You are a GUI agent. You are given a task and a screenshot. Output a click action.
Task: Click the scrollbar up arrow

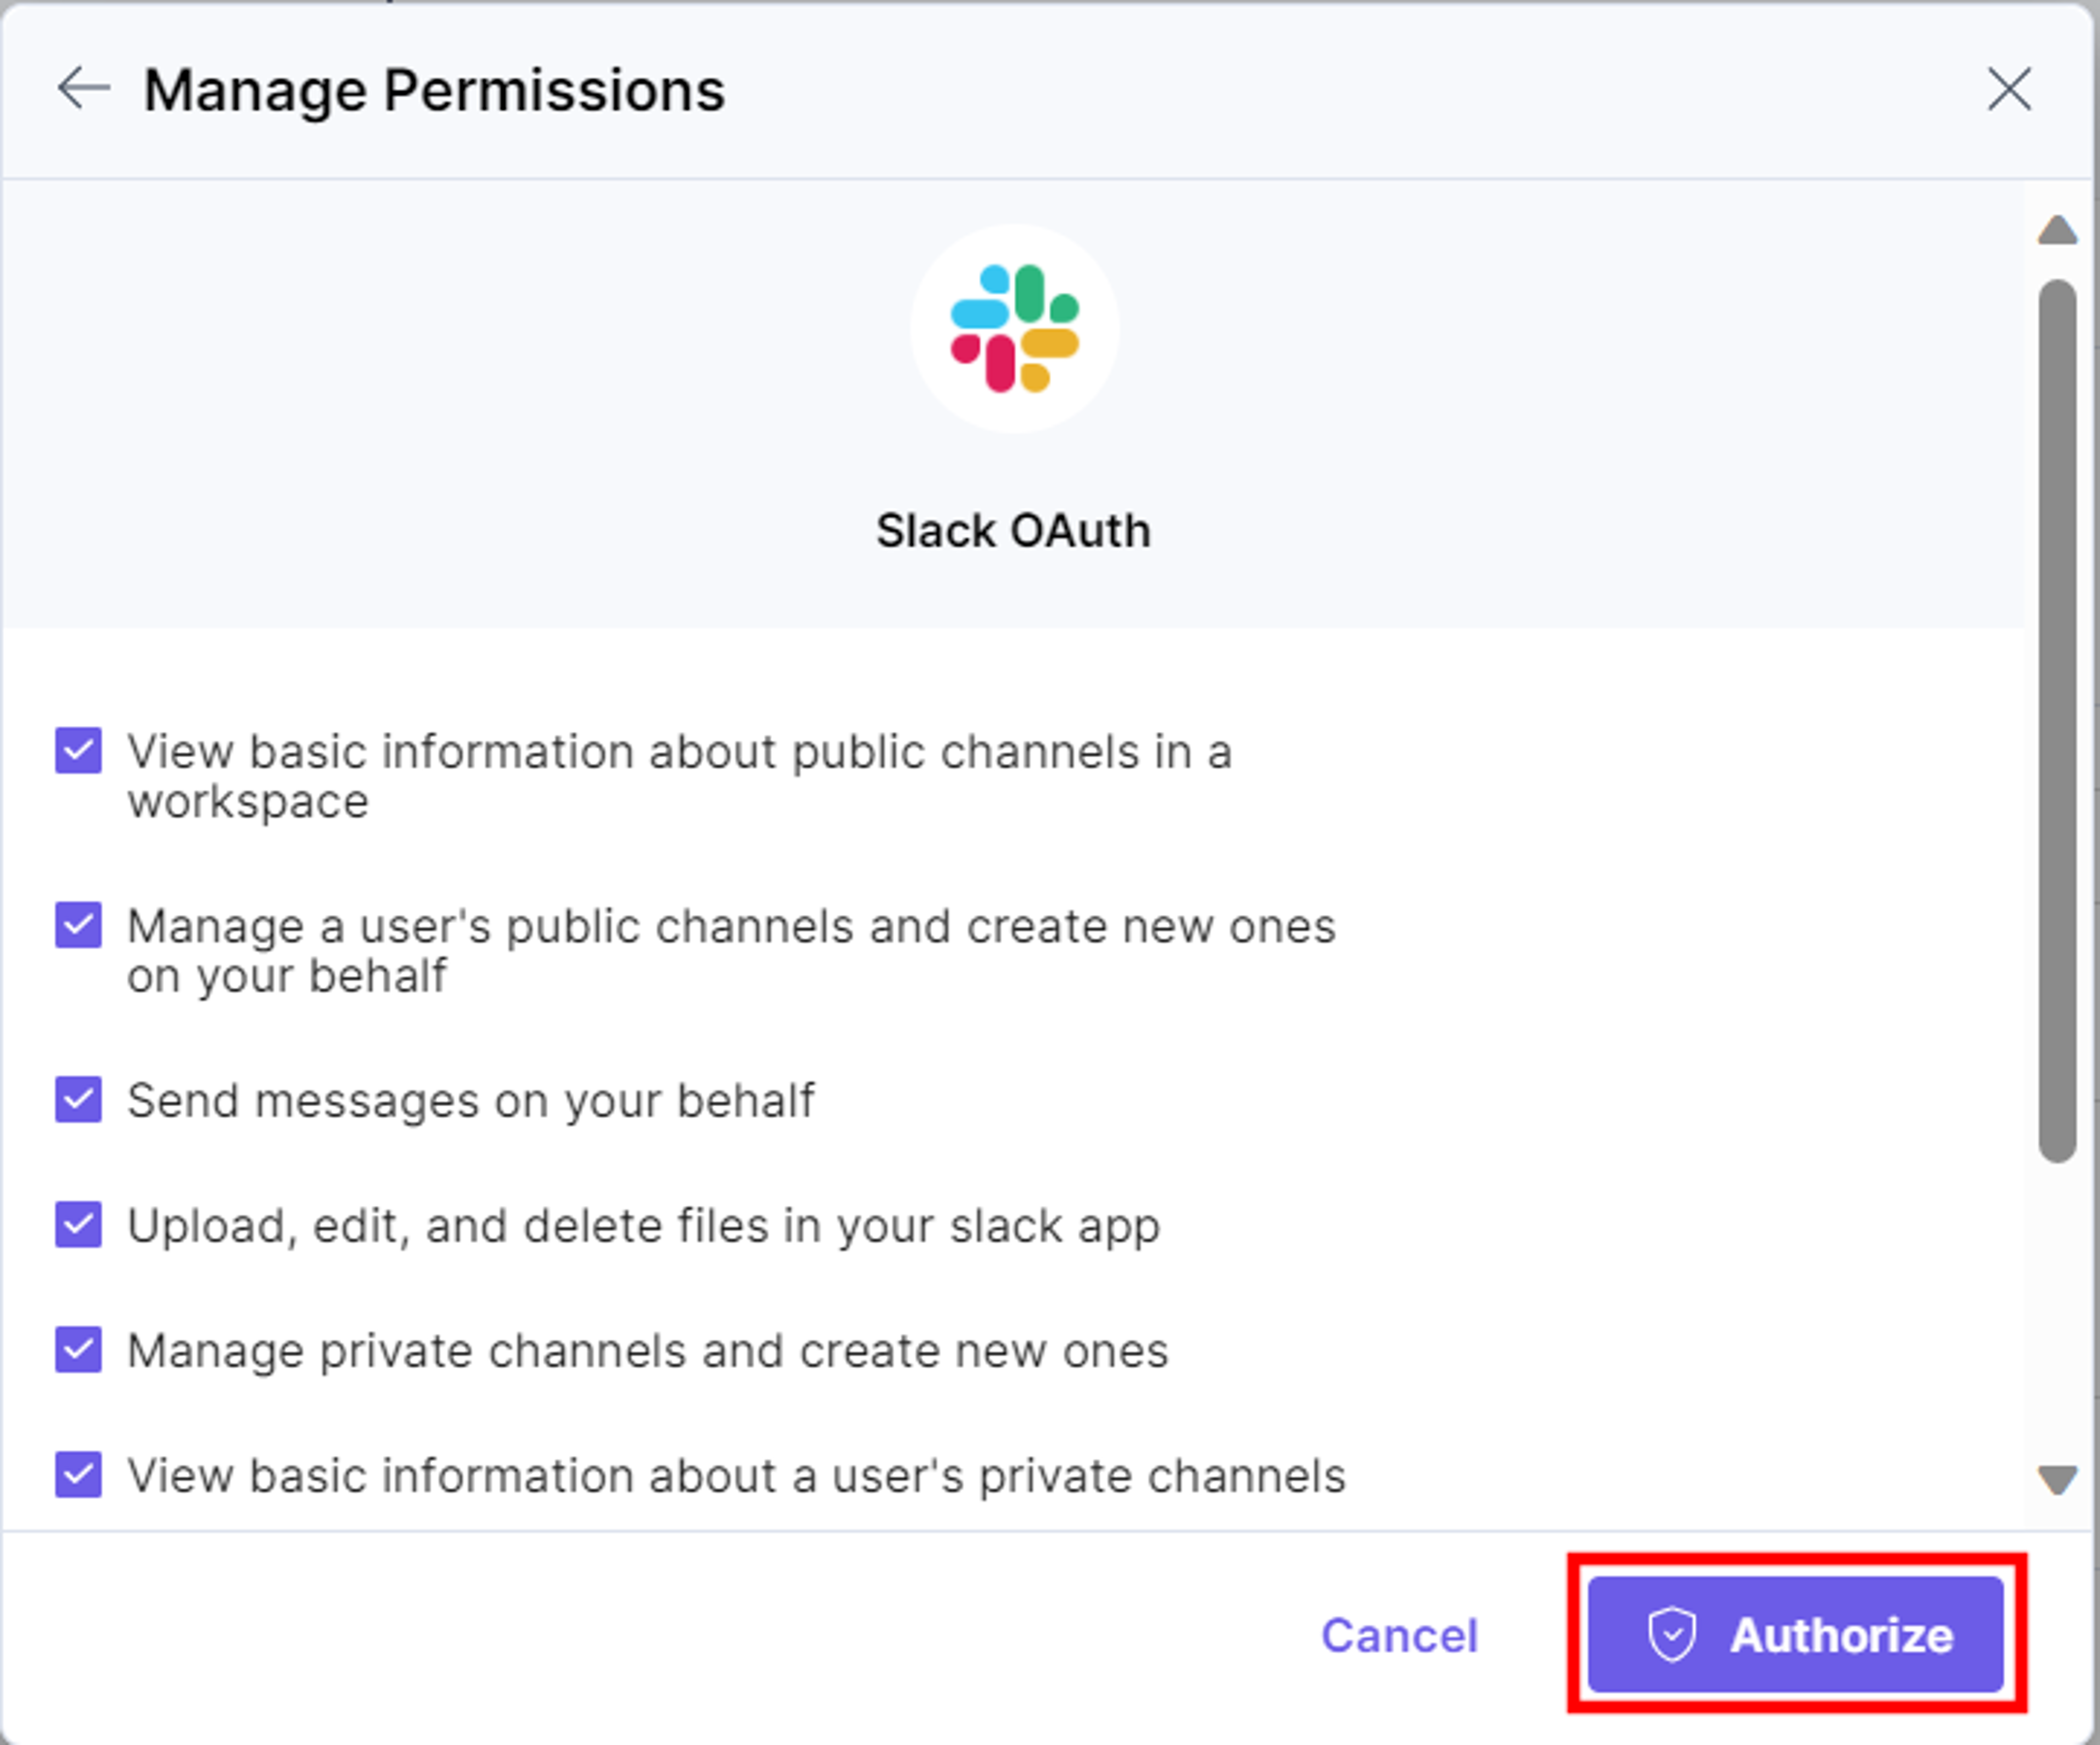click(2057, 230)
